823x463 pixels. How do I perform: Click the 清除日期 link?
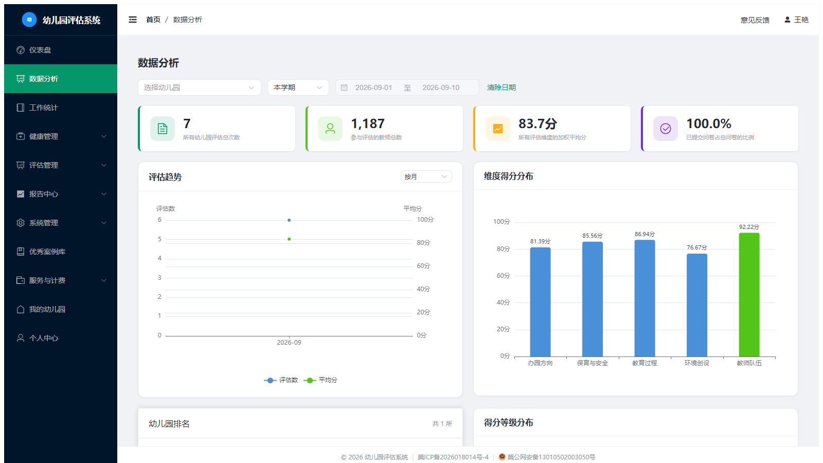tap(502, 87)
